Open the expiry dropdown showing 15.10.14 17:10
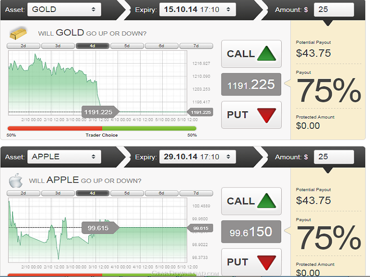The width and height of the screenshot is (370, 277). [197, 9]
